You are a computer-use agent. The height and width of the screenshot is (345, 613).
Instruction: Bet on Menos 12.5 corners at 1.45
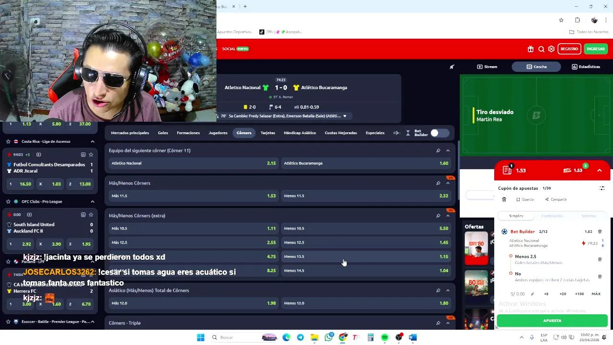click(x=366, y=242)
